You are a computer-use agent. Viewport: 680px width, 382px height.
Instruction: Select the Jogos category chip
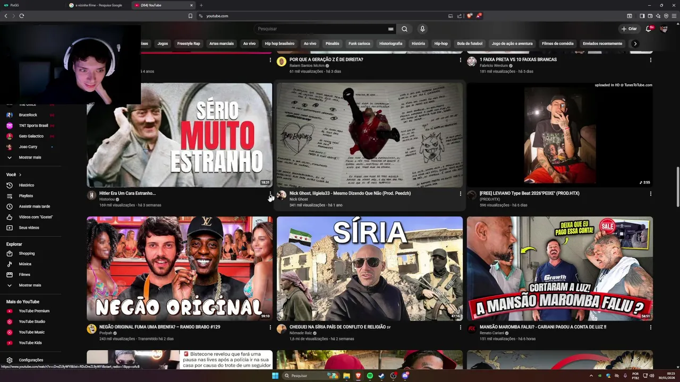coord(163,44)
